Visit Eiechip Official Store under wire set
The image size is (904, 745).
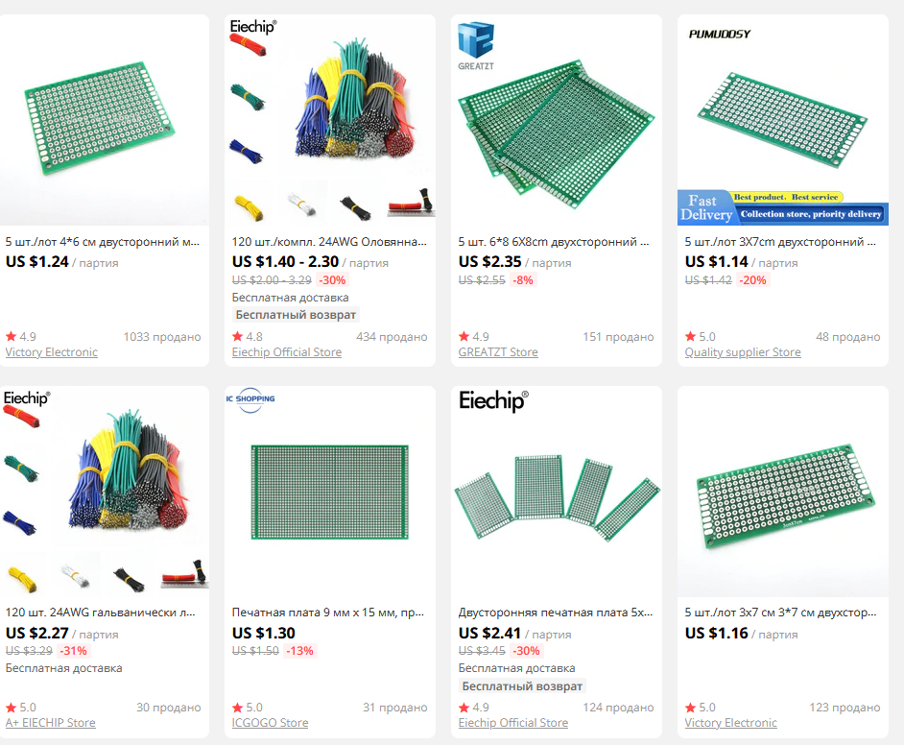(x=287, y=351)
